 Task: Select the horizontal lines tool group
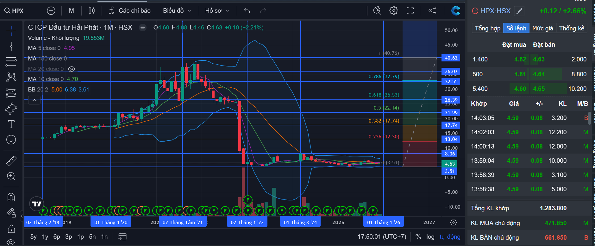tap(11, 62)
